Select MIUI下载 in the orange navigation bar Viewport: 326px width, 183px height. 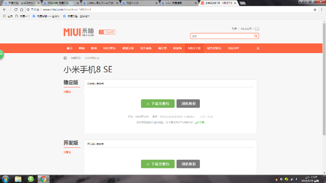click(x=194, y=48)
